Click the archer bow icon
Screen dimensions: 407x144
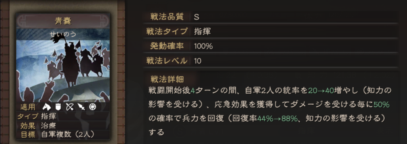coord(70,107)
